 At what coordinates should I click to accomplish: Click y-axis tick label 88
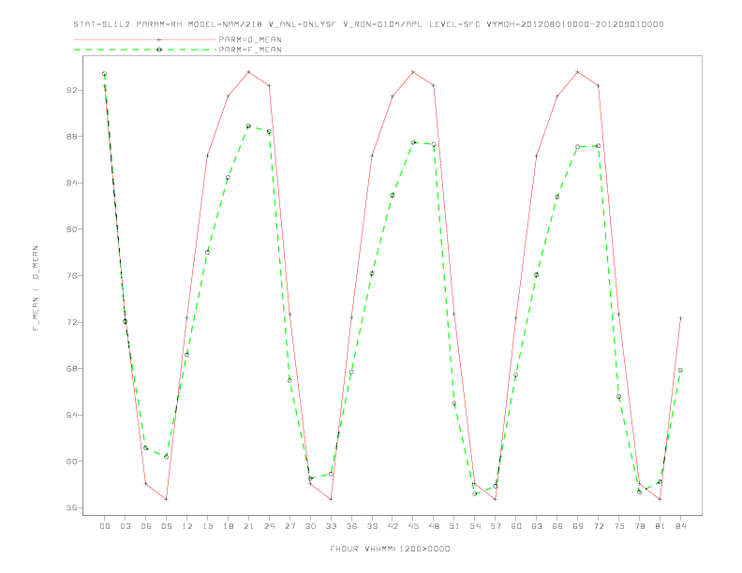click(x=72, y=136)
